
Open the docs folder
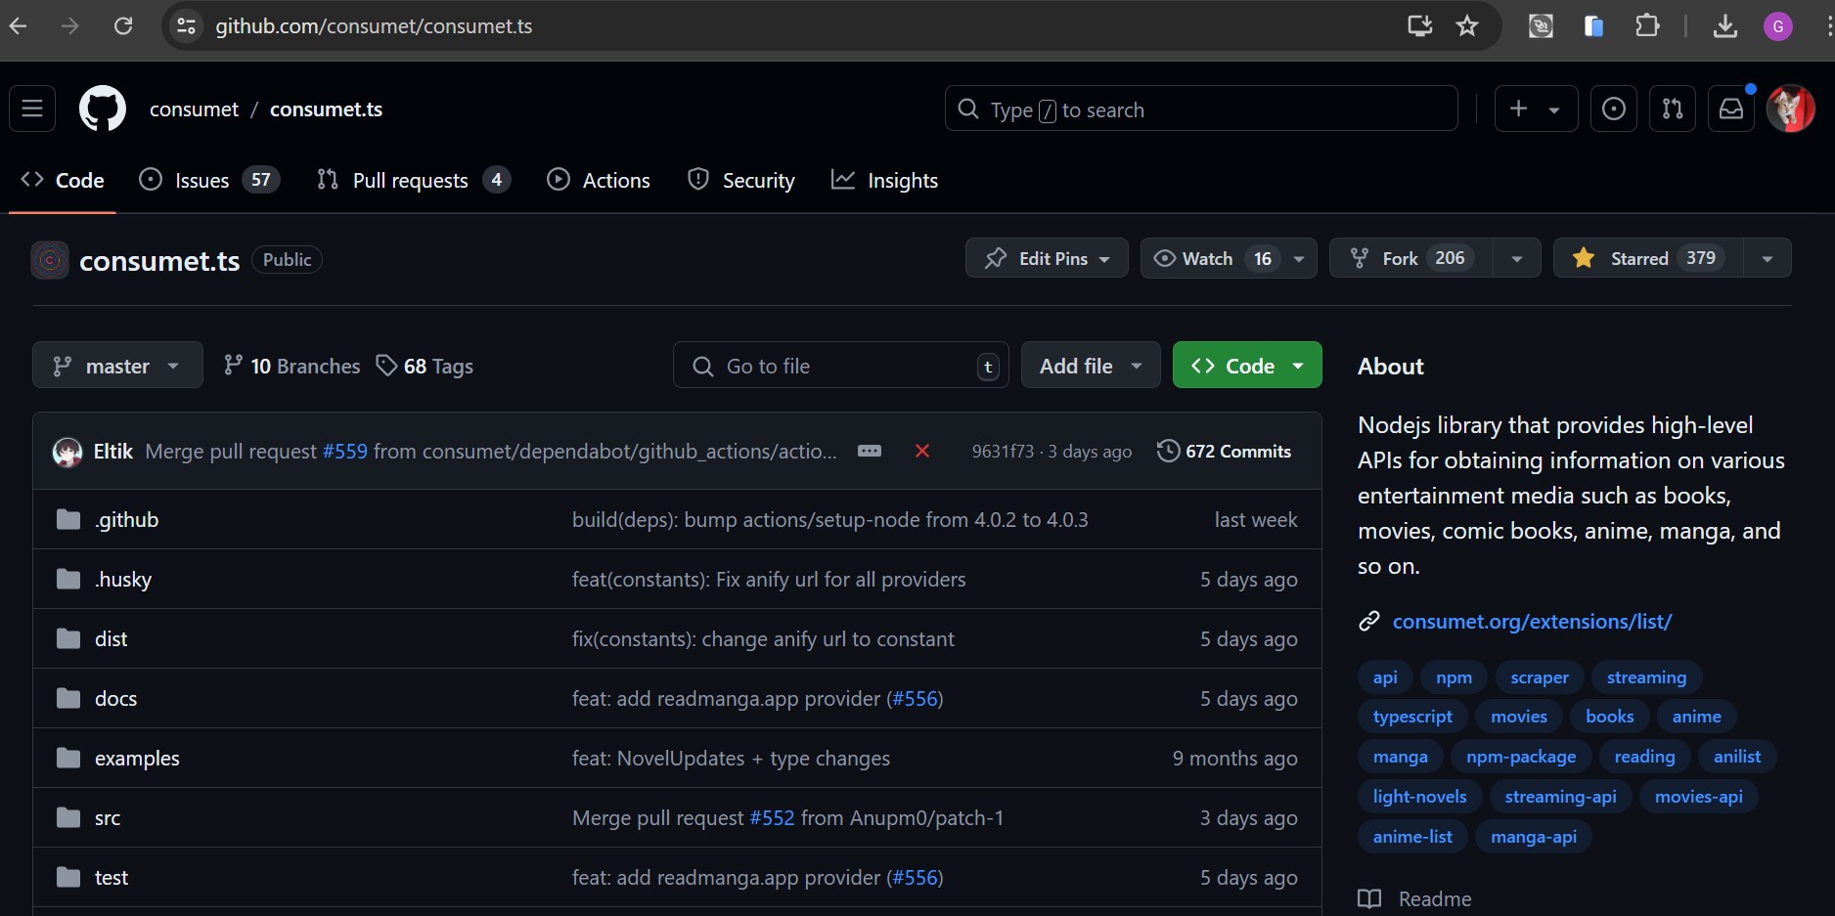point(115,699)
